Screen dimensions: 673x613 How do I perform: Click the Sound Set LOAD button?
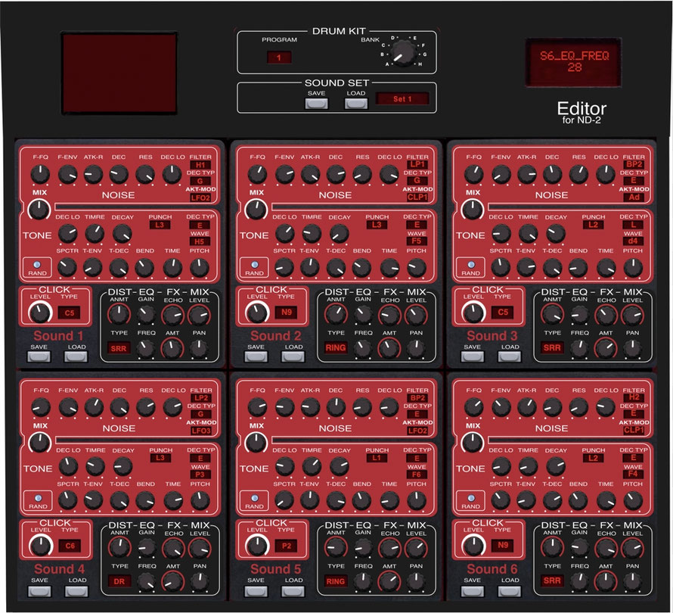point(356,104)
